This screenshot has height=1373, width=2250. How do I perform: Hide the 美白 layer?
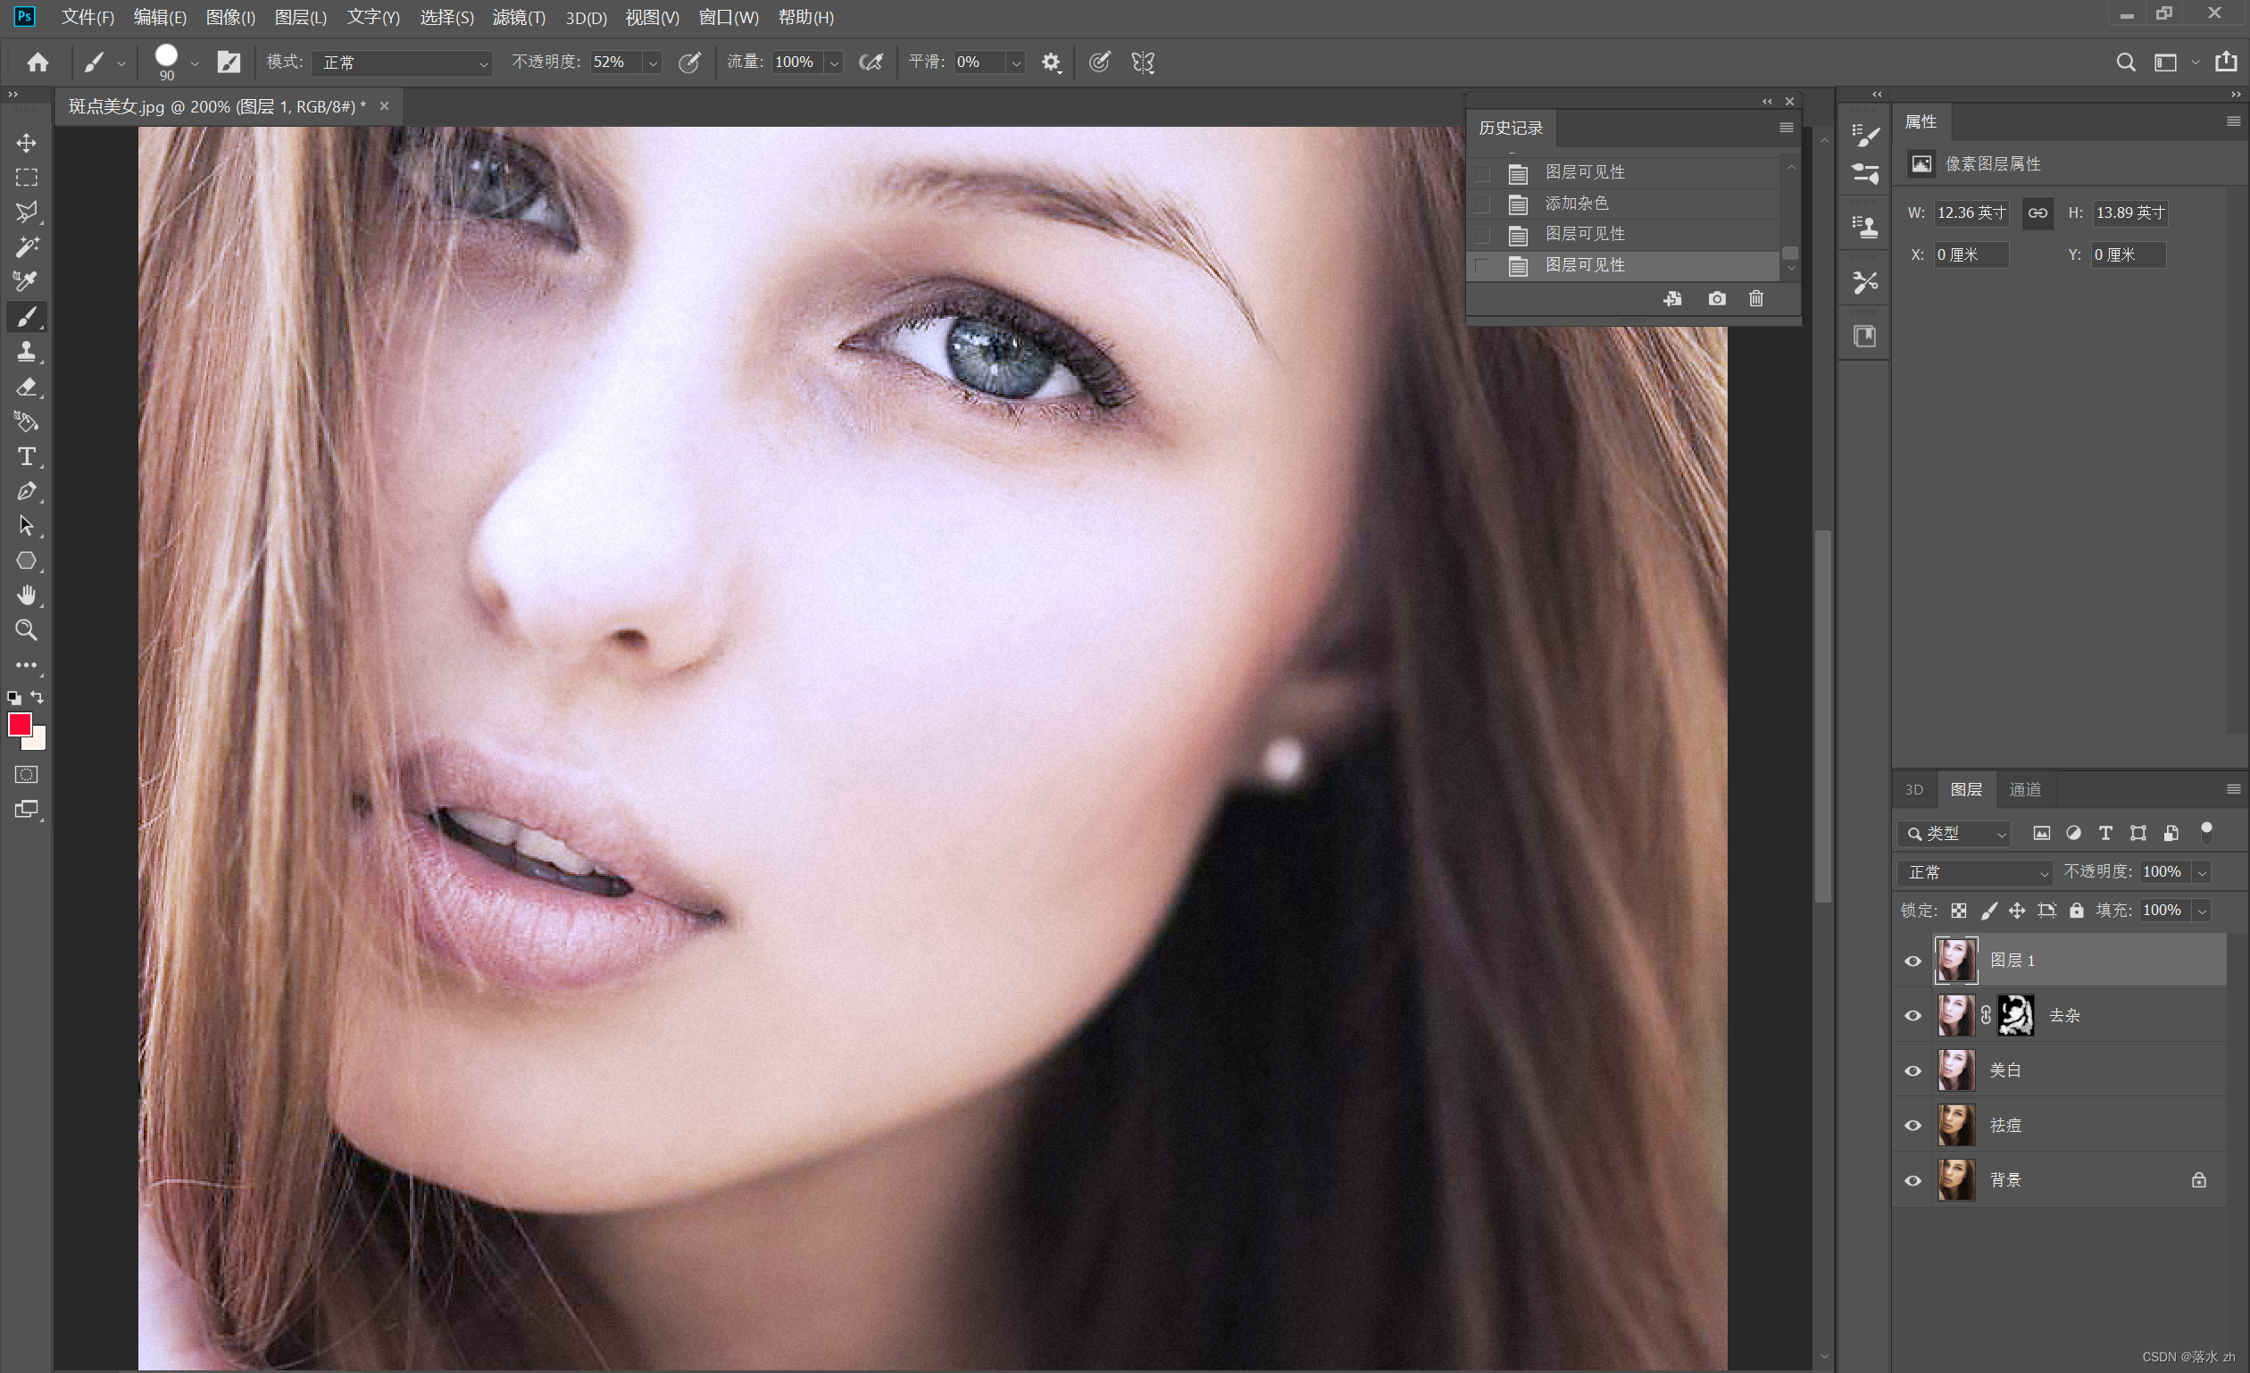point(1912,1071)
